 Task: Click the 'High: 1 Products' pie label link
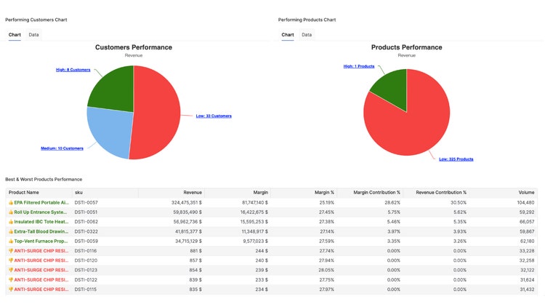pyautogui.click(x=359, y=66)
